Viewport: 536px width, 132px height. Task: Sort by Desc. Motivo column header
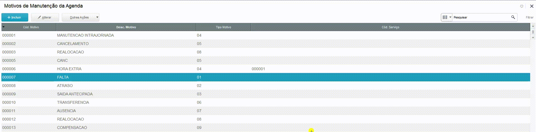coord(126,27)
